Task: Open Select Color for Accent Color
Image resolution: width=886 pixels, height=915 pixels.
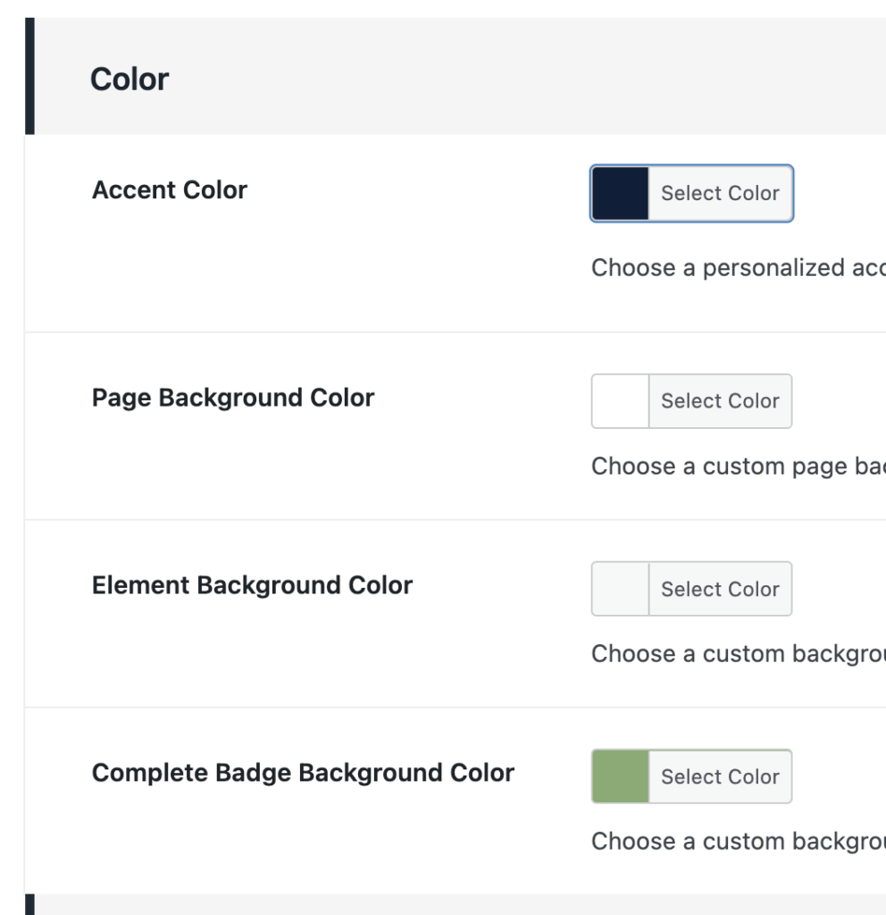Action: (x=720, y=193)
